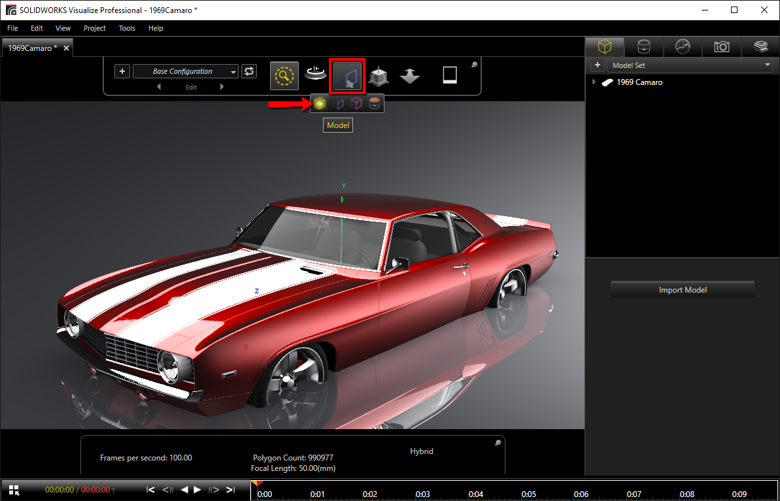This screenshot has height=501, width=780.
Task: Open the object manipulation cube tool
Action: coord(379,76)
